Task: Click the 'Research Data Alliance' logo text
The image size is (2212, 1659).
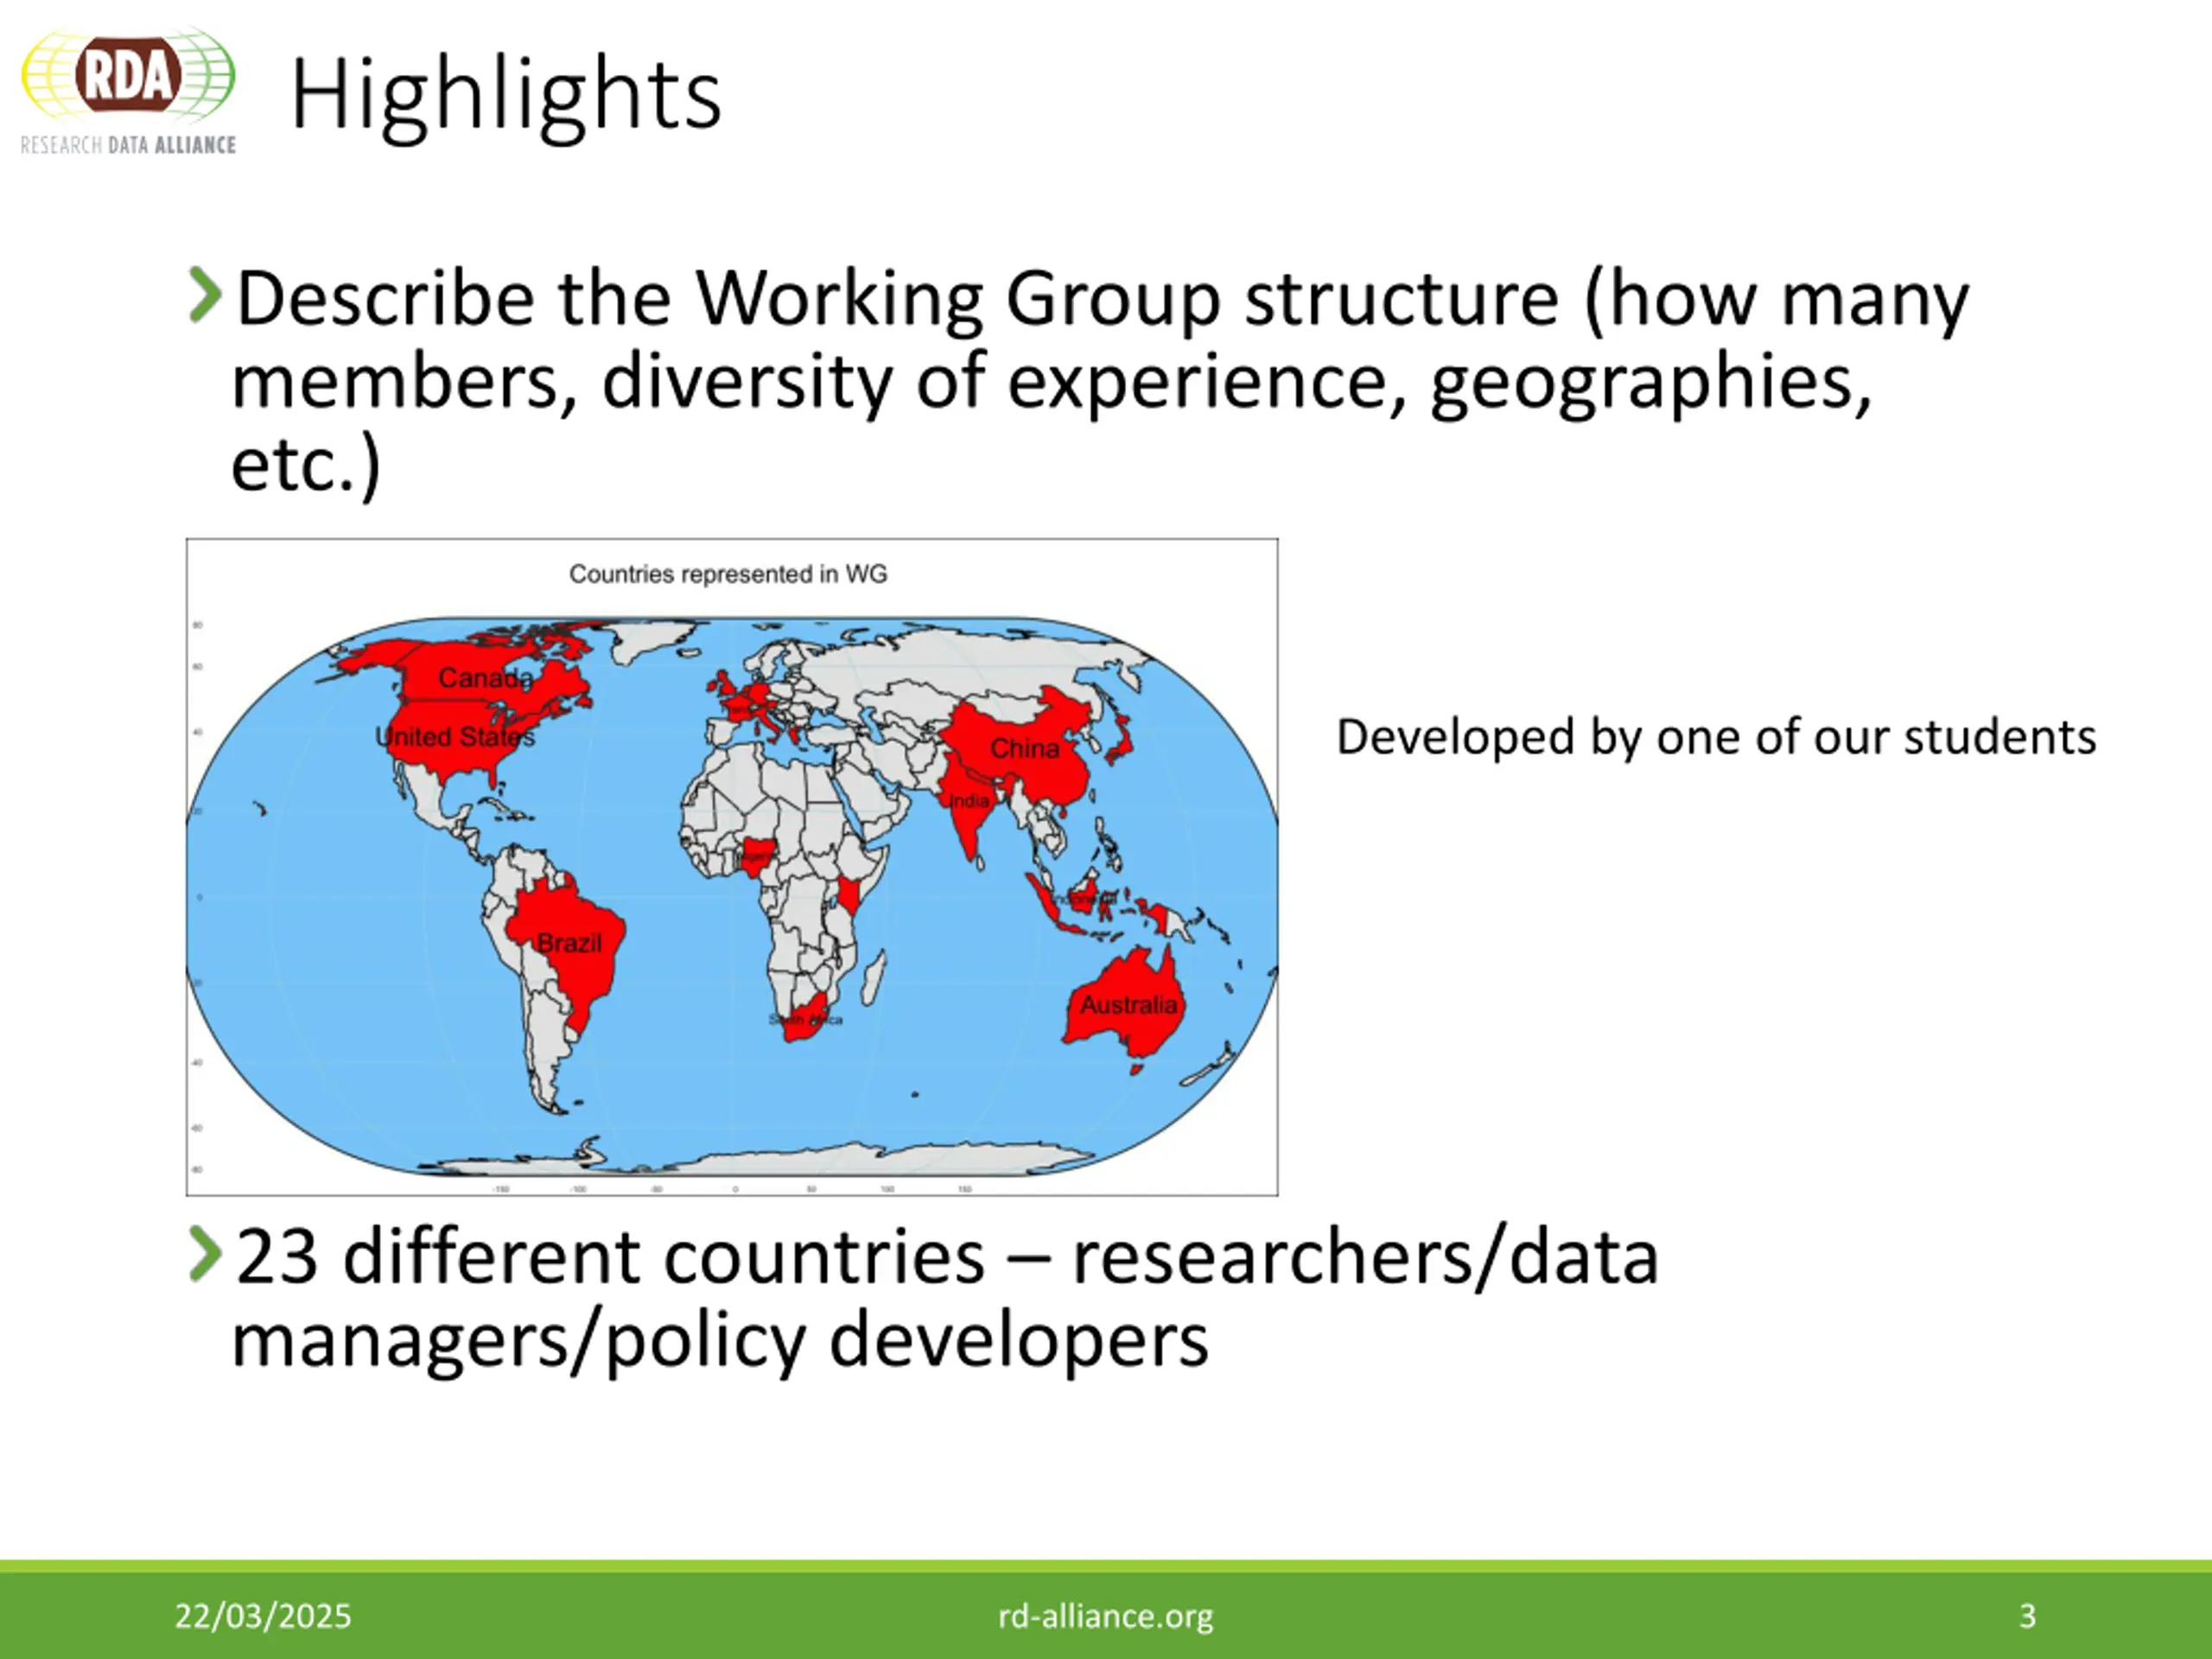Action: (x=128, y=145)
